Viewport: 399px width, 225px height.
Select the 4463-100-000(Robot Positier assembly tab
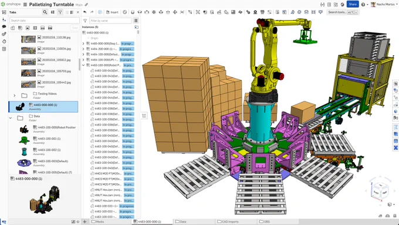(47, 129)
